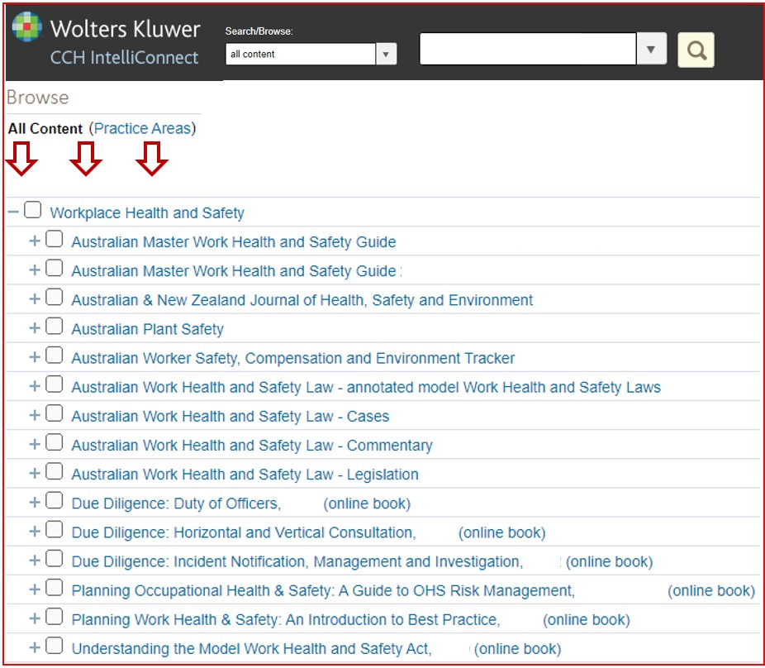765x668 pixels.
Task: Expand Australian Work Health and Safety Law - Cases
Action: coord(35,415)
